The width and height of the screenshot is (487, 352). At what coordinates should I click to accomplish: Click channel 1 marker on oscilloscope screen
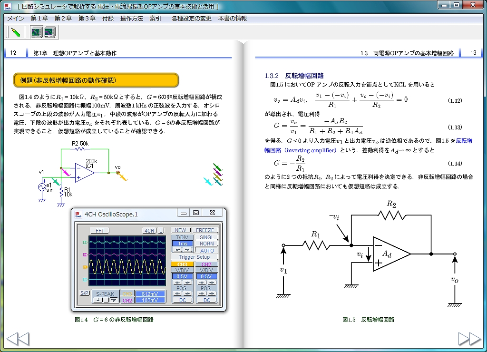point(85,242)
